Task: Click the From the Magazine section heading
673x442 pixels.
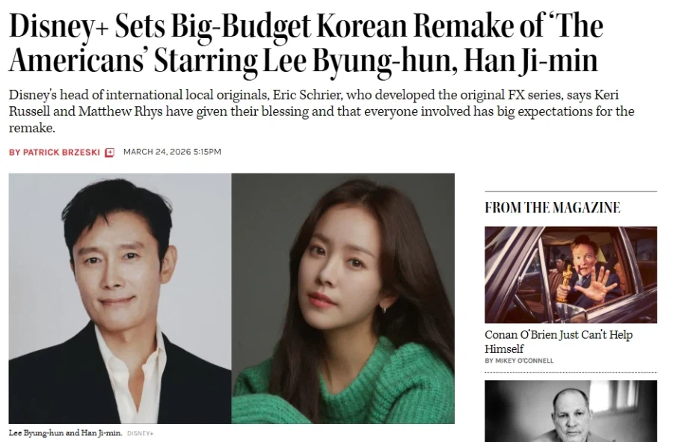Action: [x=553, y=208]
